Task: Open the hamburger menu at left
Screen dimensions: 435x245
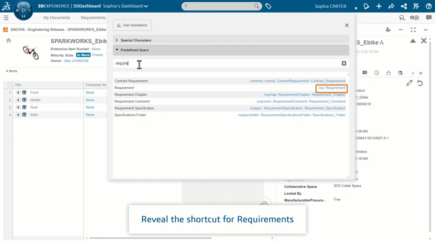Action: pos(6,18)
